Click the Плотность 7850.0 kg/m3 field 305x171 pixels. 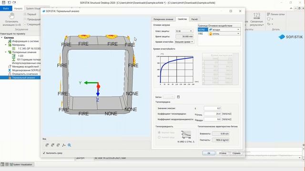220,140
